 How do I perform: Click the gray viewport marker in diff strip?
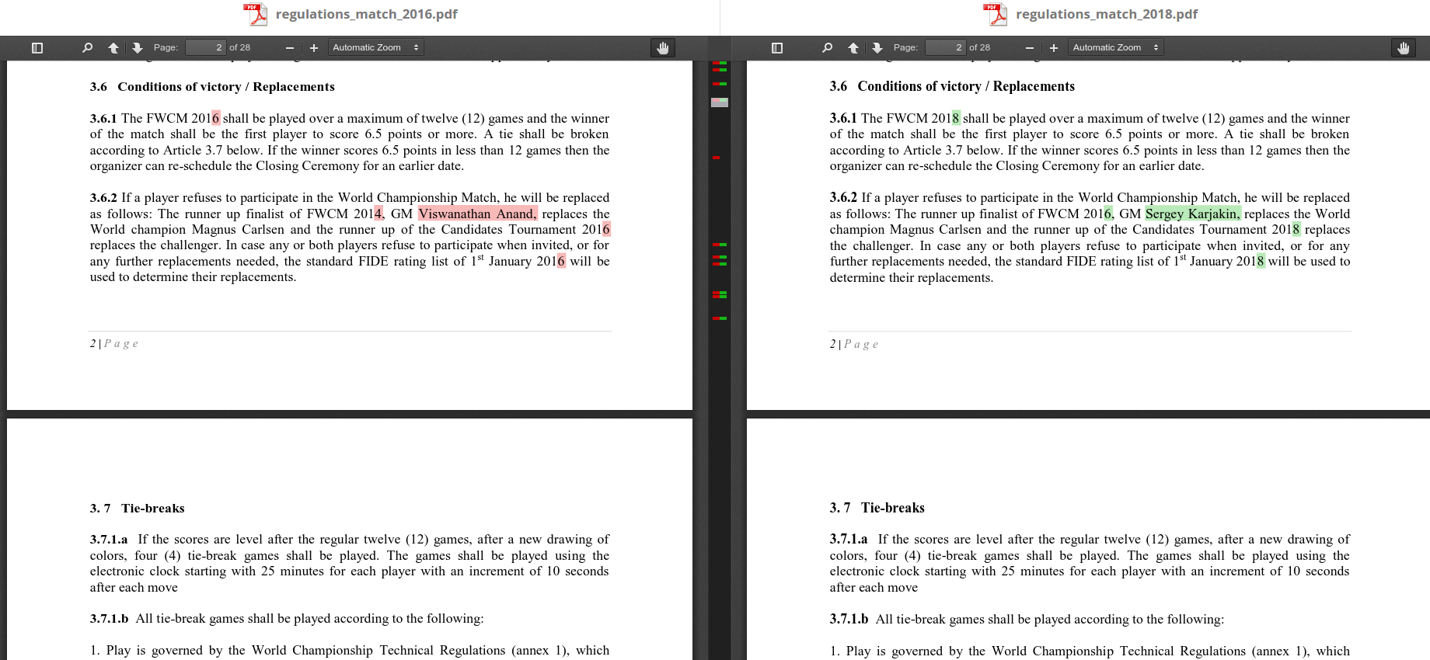click(x=720, y=102)
